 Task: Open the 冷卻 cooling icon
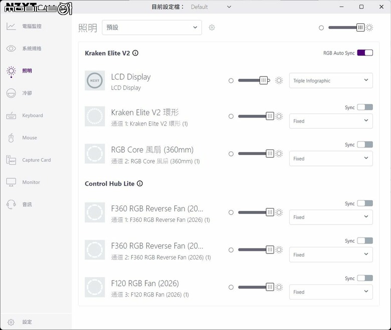(x=11, y=93)
